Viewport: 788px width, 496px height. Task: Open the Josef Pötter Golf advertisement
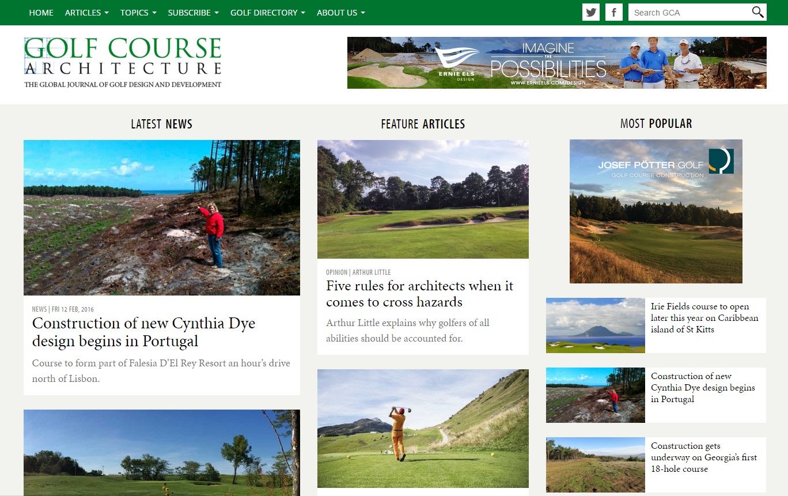[x=656, y=211]
